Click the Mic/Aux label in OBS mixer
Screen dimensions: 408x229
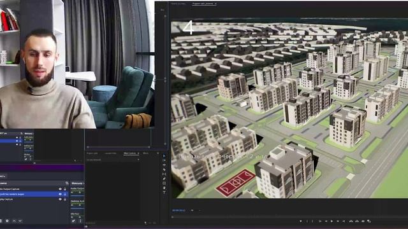(75, 214)
